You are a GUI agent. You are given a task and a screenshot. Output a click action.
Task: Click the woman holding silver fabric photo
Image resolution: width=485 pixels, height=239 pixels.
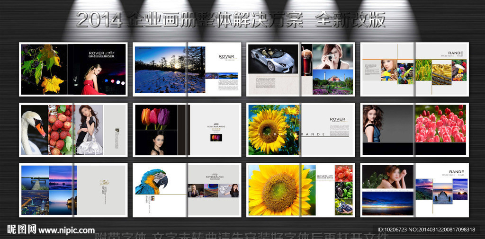(x=229, y=190)
